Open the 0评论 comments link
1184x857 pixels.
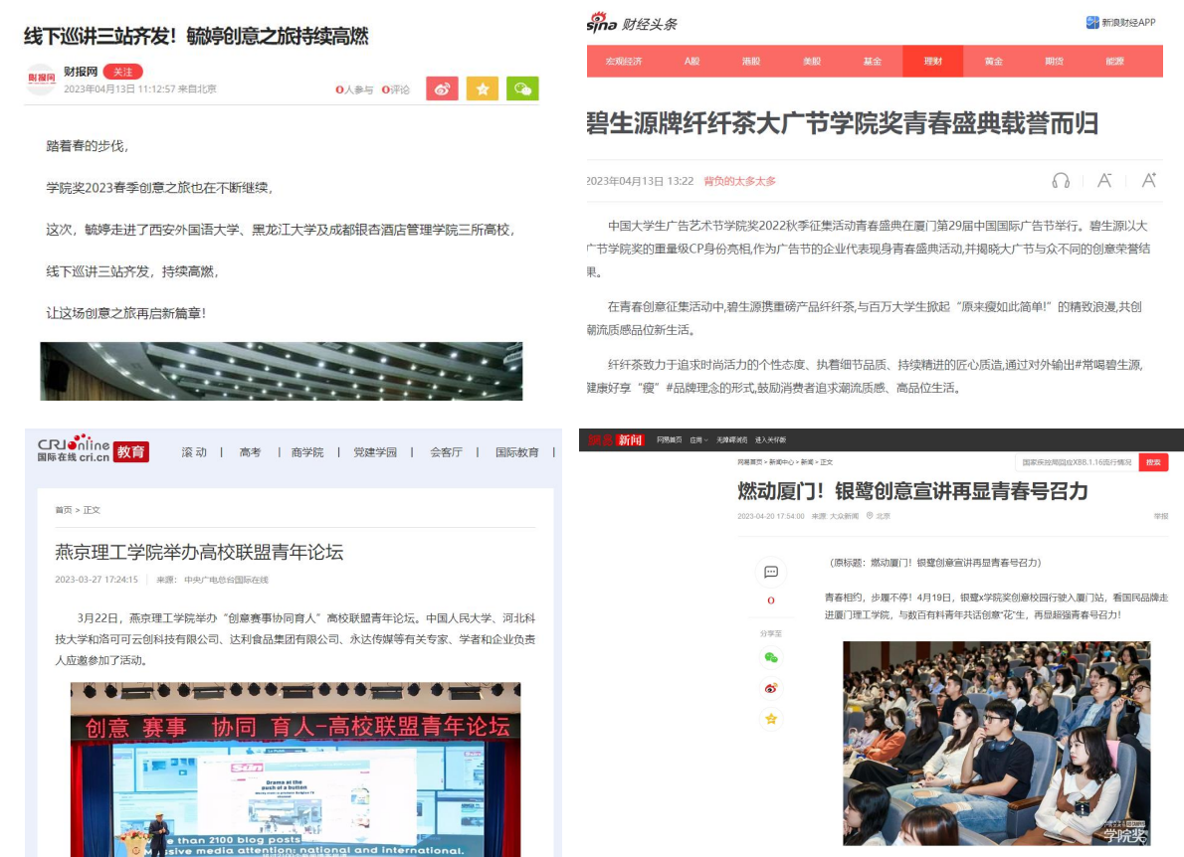[396, 89]
